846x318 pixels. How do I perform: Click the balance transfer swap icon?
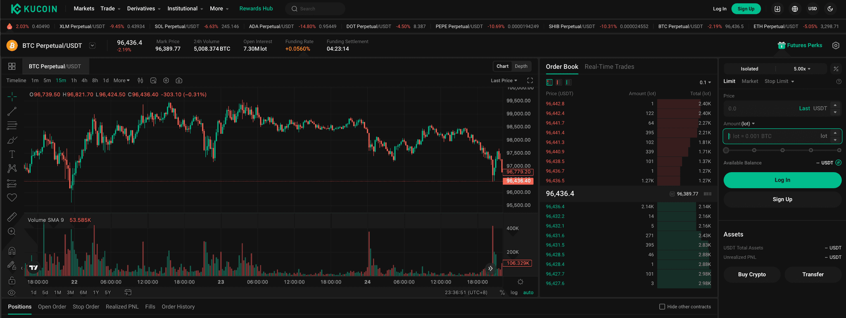click(839, 163)
